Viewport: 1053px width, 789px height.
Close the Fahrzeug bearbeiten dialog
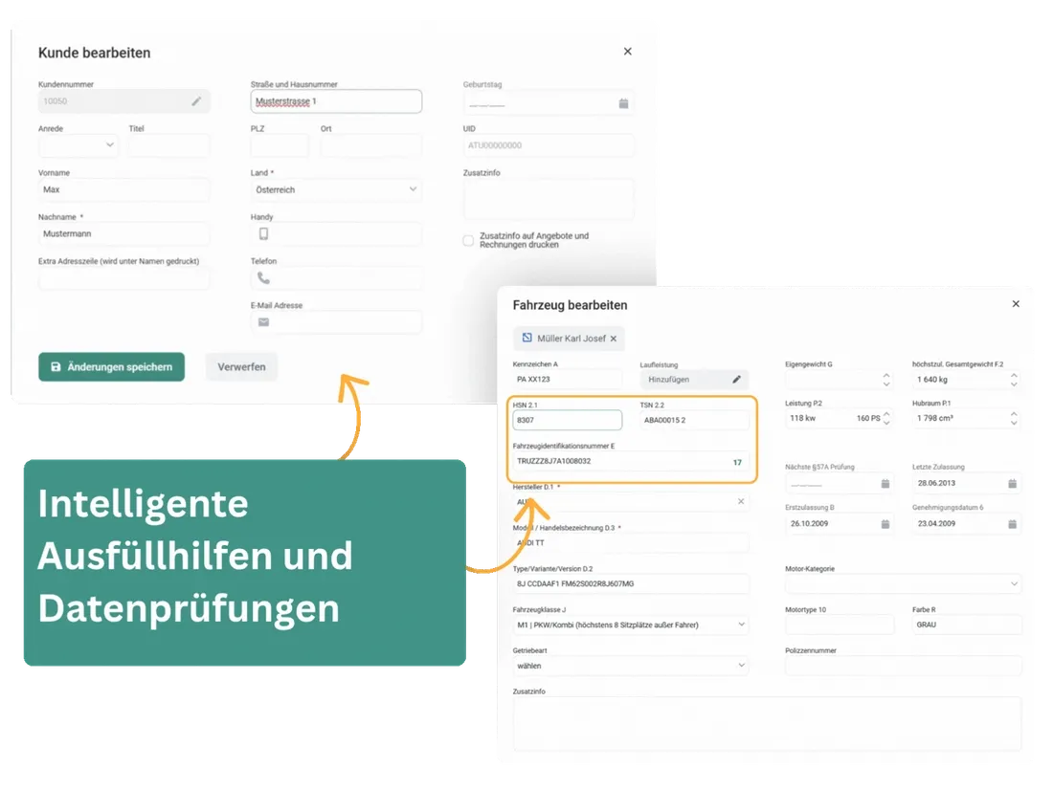1016,304
